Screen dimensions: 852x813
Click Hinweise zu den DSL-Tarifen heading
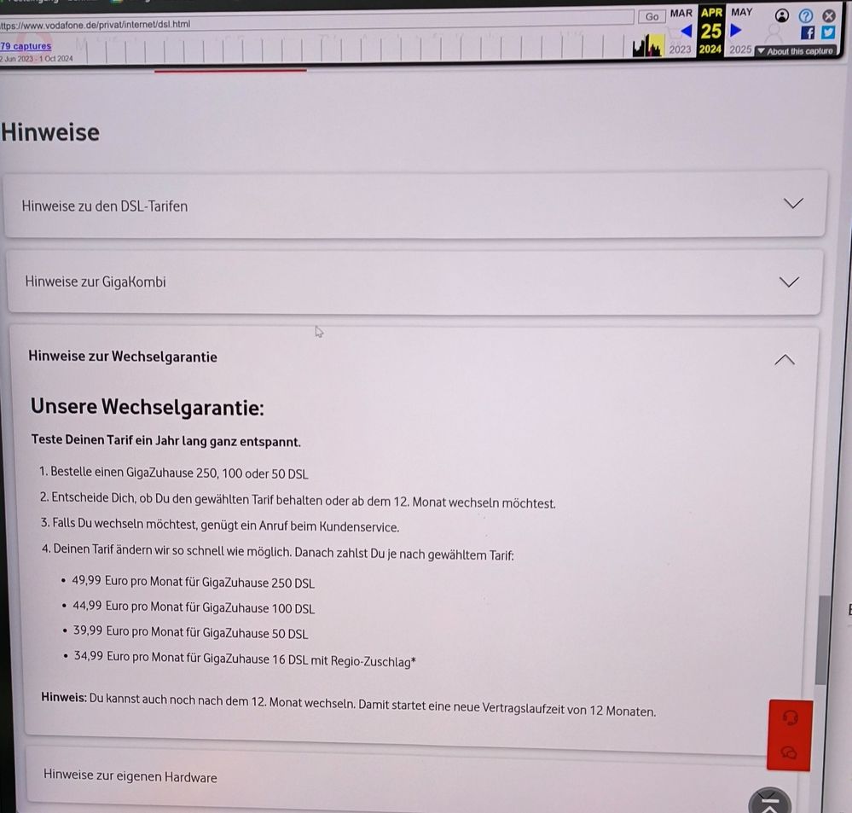tap(105, 206)
